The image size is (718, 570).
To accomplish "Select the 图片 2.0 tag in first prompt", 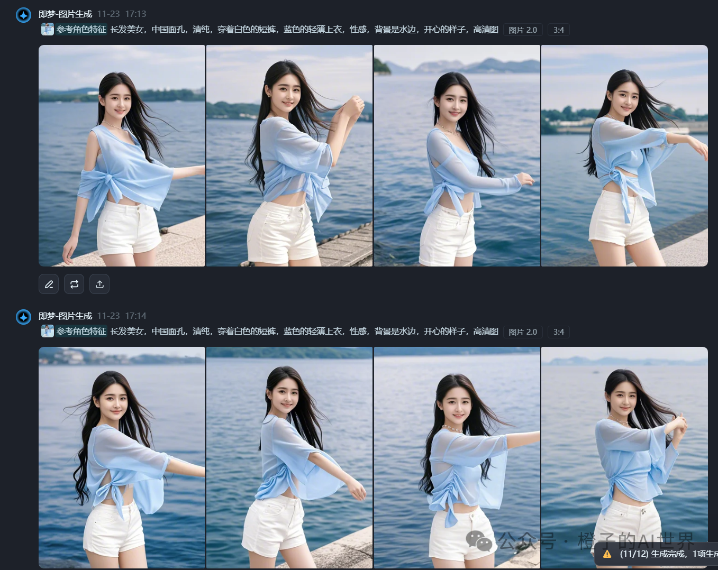I will click(x=522, y=30).
